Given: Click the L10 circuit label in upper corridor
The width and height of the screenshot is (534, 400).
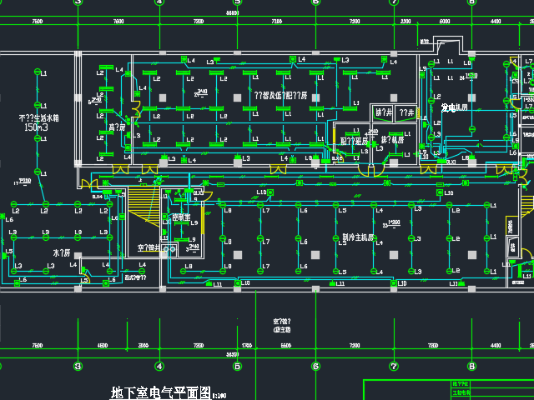Looking at the screenshot, I should 261,192.
